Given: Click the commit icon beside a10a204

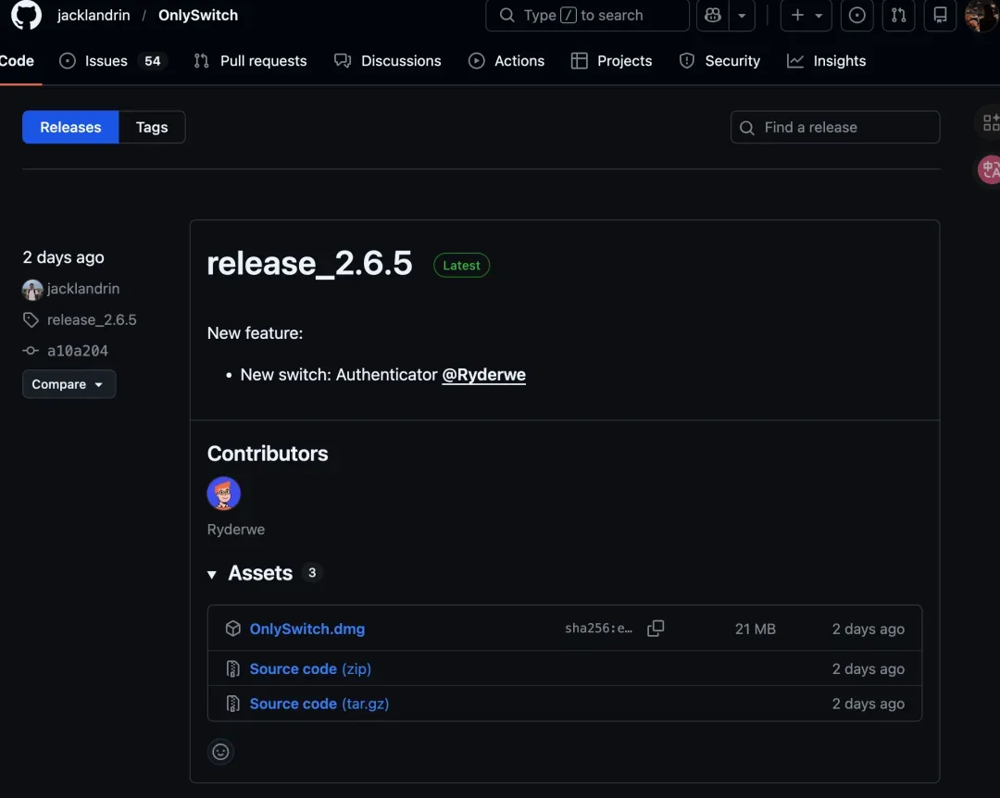Looking at the screenshot, I should [31, 351].
